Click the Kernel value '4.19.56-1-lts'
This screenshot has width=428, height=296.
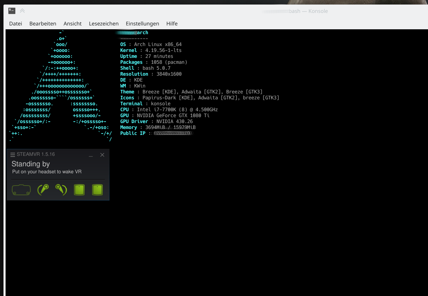pos(163,50)
